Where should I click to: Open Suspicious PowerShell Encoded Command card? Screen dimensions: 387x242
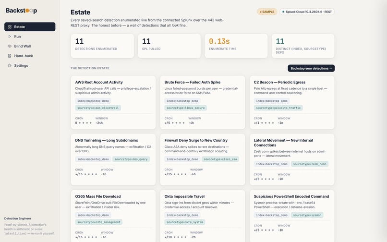click(x=292, y=216)
